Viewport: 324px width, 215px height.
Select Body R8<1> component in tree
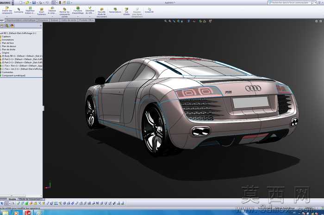21,56
